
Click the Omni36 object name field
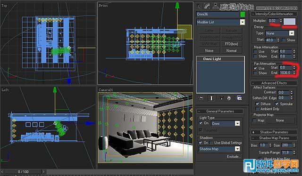coord(218,14)
